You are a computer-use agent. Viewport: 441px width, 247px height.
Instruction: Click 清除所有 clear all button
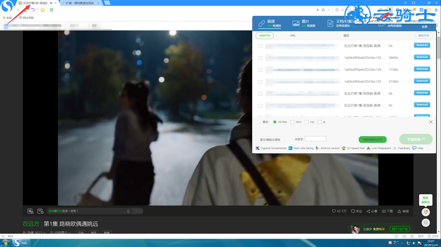point(423,36)
